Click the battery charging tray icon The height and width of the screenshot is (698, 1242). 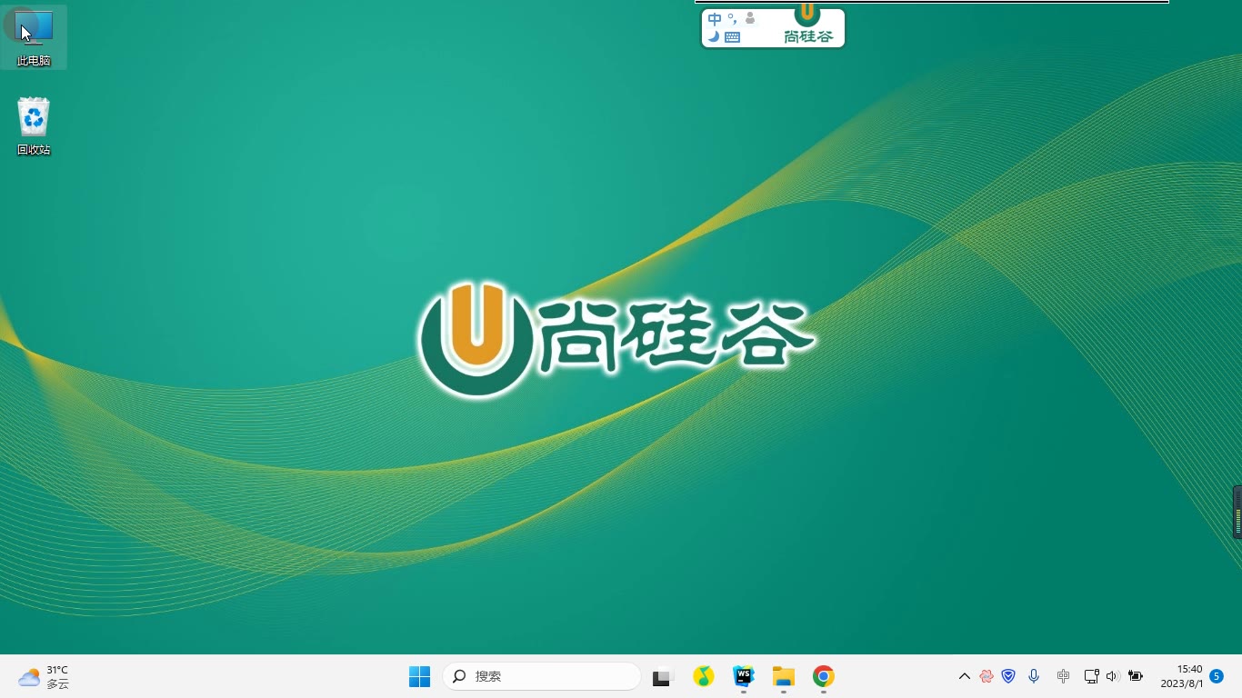click(x=1136, y=676)
